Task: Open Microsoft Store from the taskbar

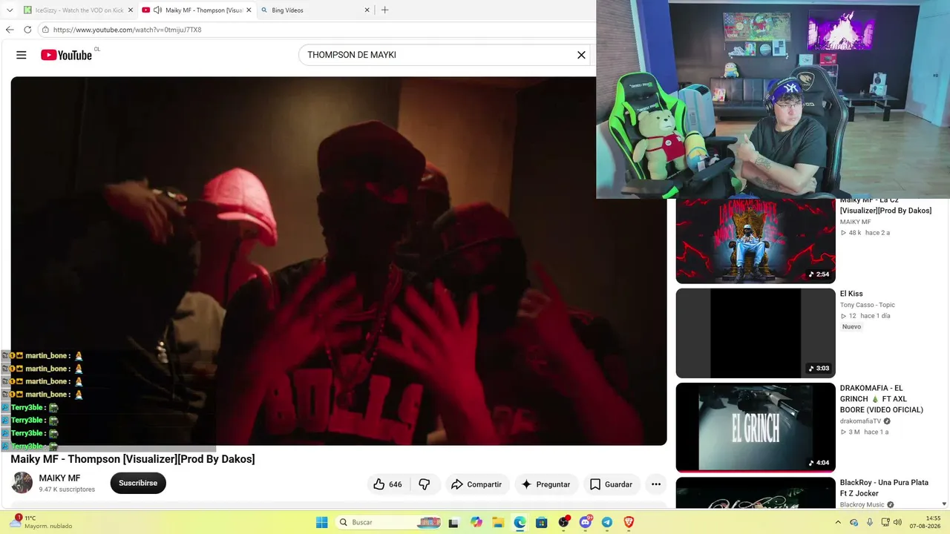Action: [x=542, y=522]
